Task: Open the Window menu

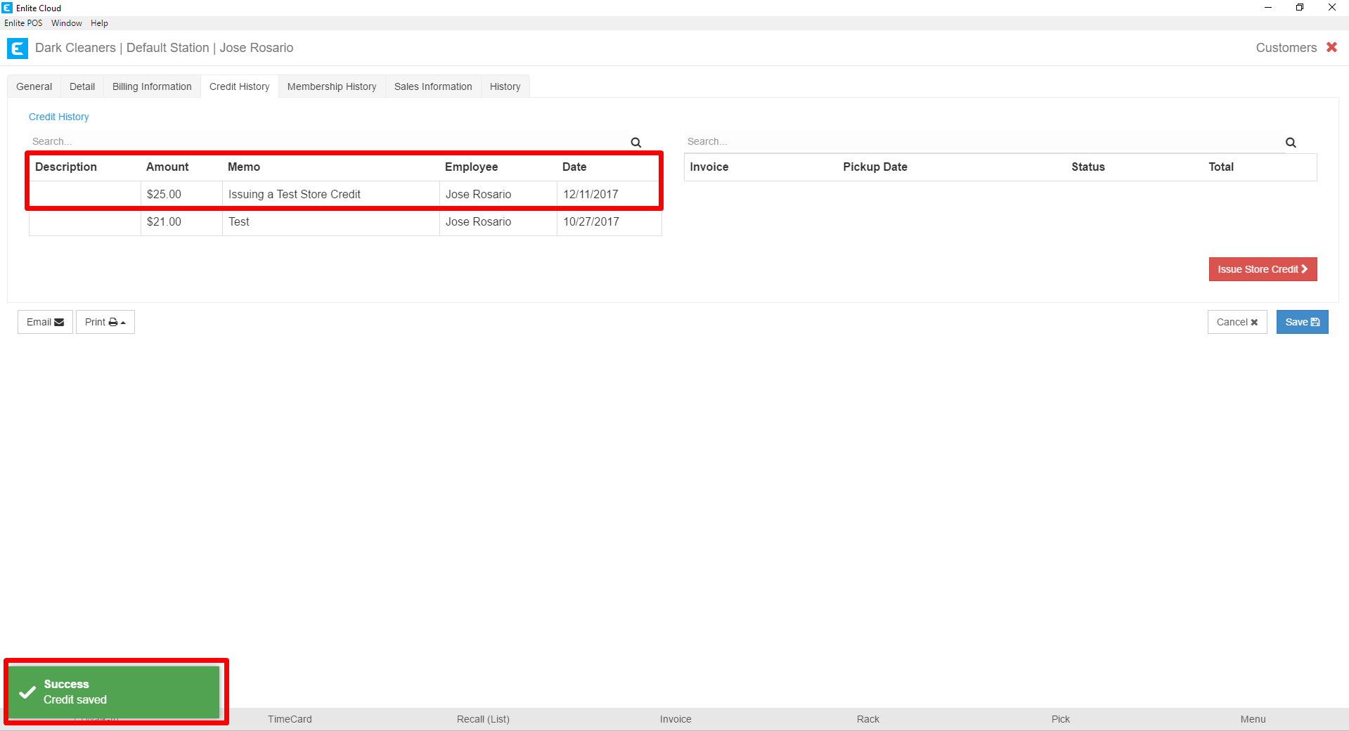Action: (x=67, y=23)
